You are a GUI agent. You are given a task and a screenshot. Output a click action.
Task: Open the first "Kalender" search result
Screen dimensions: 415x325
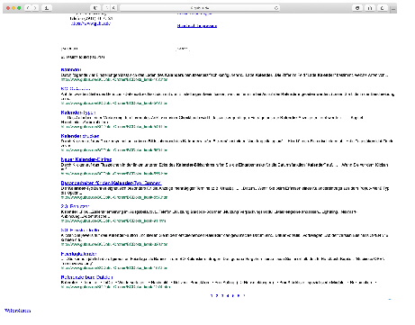click(71, 69)
